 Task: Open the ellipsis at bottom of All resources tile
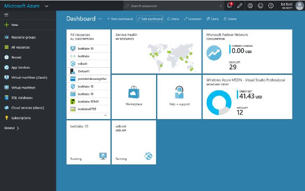(x=105, y=115)
